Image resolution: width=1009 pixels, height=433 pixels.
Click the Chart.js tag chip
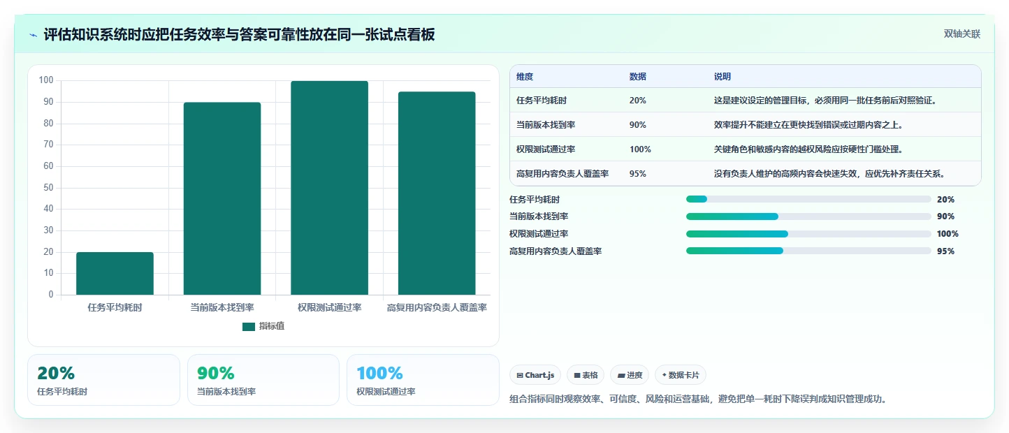535,375
